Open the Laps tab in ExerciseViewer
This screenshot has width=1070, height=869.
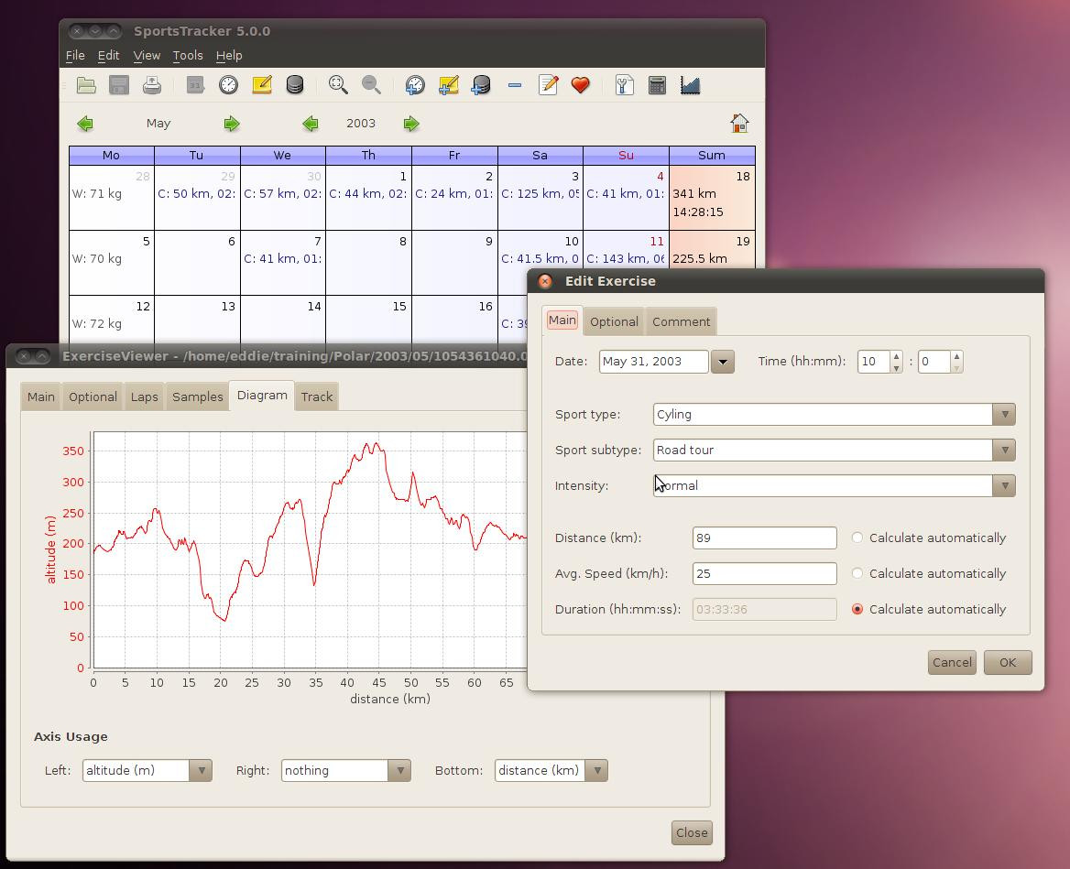point(144,396)
